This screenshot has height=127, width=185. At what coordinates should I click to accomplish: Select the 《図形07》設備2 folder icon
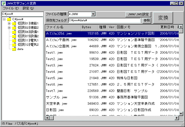14,36
